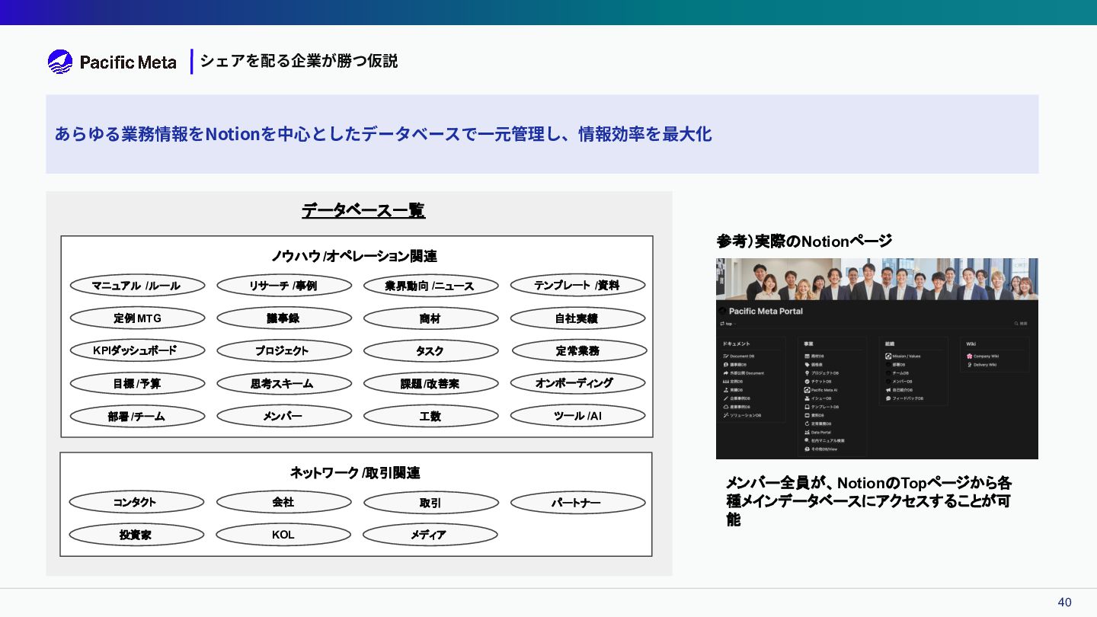Click the Mission / Values icon

pyautogui.click(x=888, y=356)
